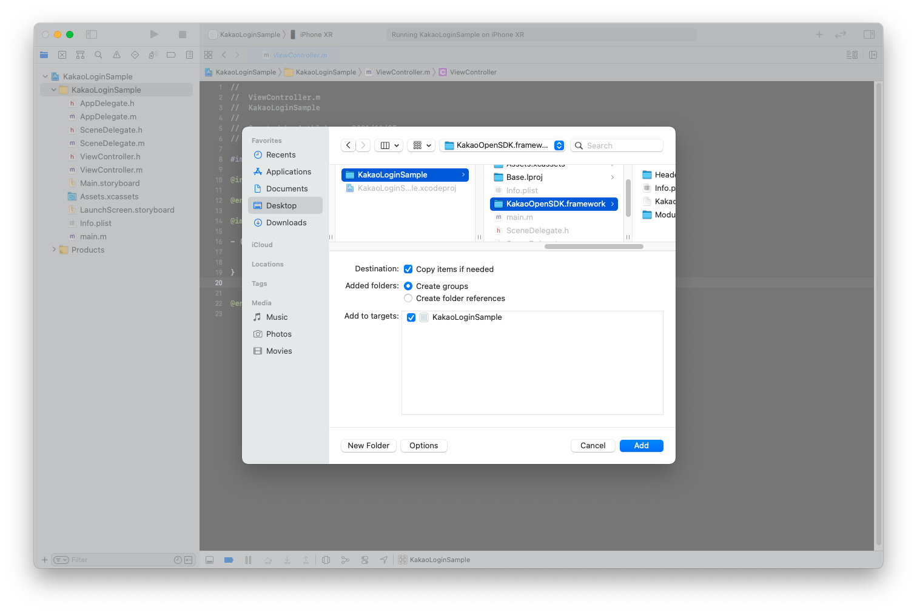917x613 pixels.
Task: Select the Test navigator diamond icon
Action: tap(135, 55)
